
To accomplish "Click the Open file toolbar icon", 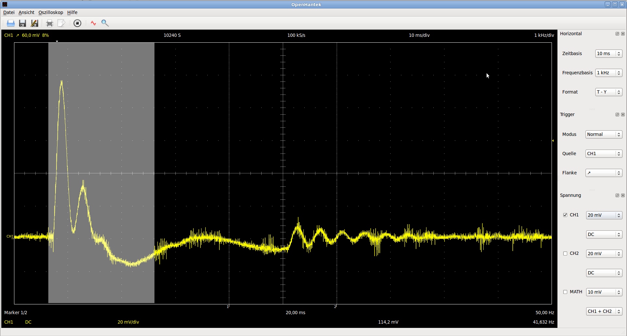I will (x=11, y=23).
